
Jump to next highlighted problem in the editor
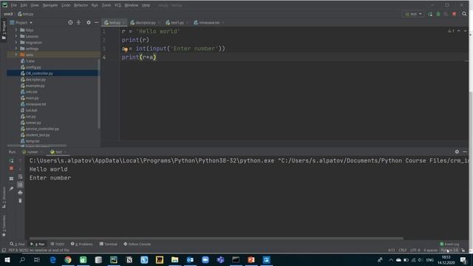(x=465, y=31)
